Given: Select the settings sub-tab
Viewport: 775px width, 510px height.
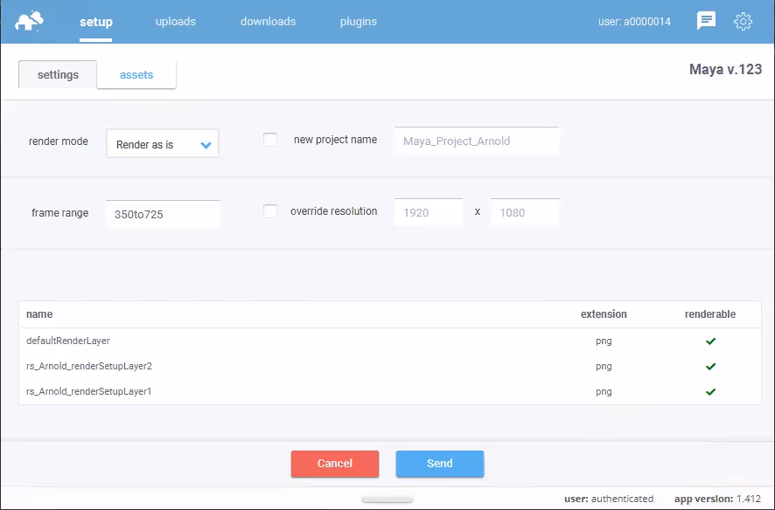Looking at the screenshot, I should click(58, 74).
